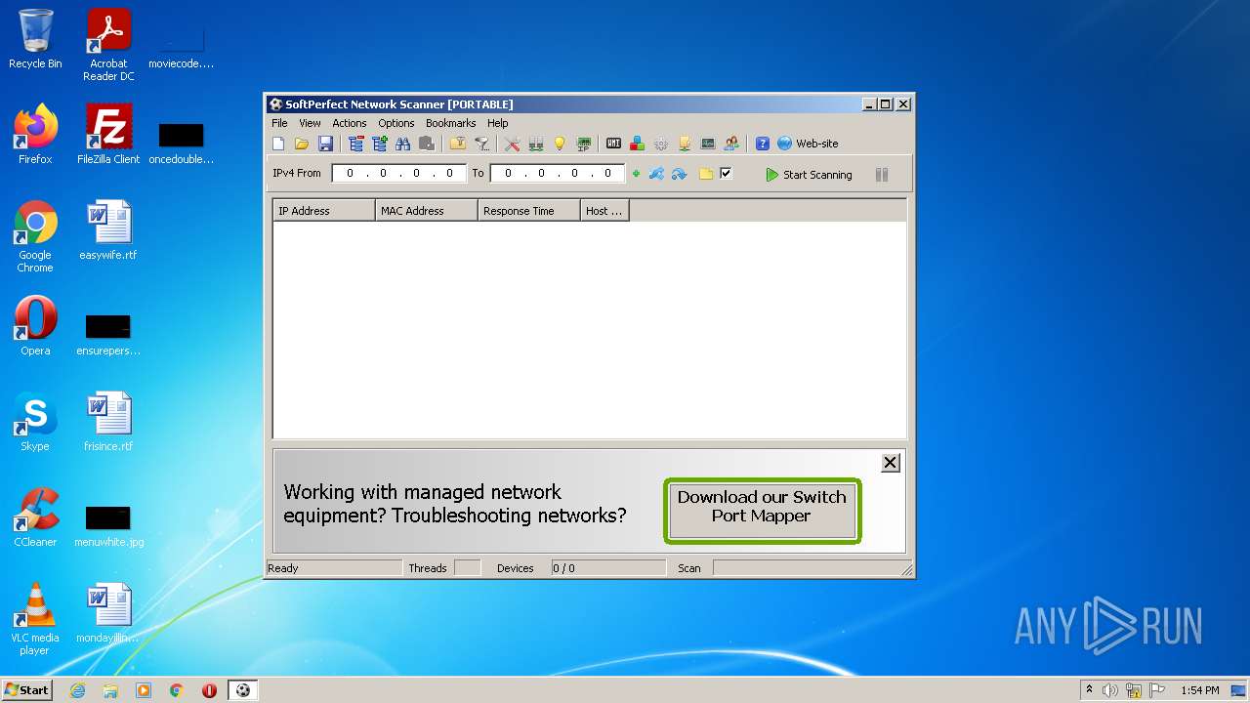Click the green plus beside IP range

(636, 174)
